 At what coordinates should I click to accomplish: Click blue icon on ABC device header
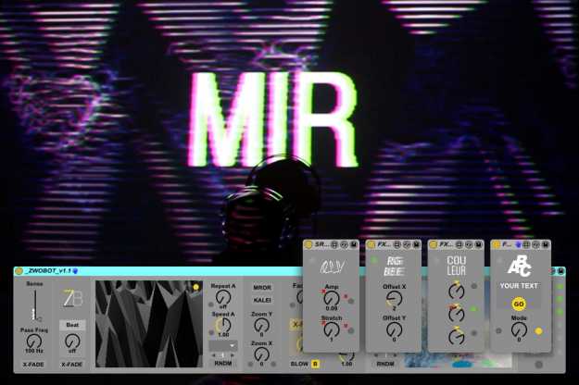click(x=519, y=244)
